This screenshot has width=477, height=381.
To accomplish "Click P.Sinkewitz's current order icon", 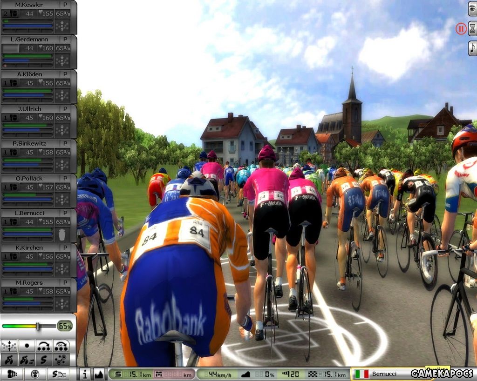I will point(62,165).
